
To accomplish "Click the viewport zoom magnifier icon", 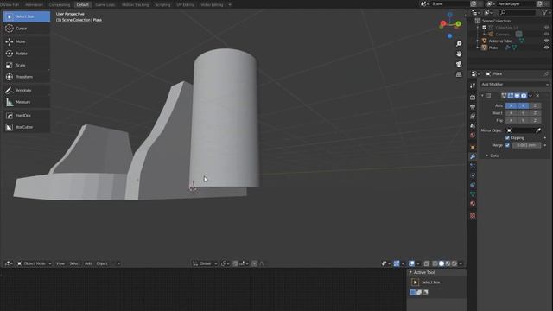I will pyautogui.click(x=459, y=44).
